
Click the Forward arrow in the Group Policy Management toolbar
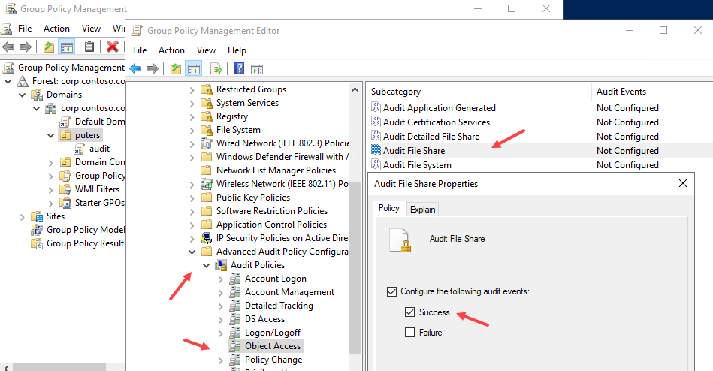26,47
